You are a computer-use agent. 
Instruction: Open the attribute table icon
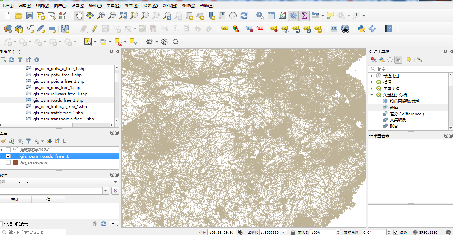click(271, 15)
